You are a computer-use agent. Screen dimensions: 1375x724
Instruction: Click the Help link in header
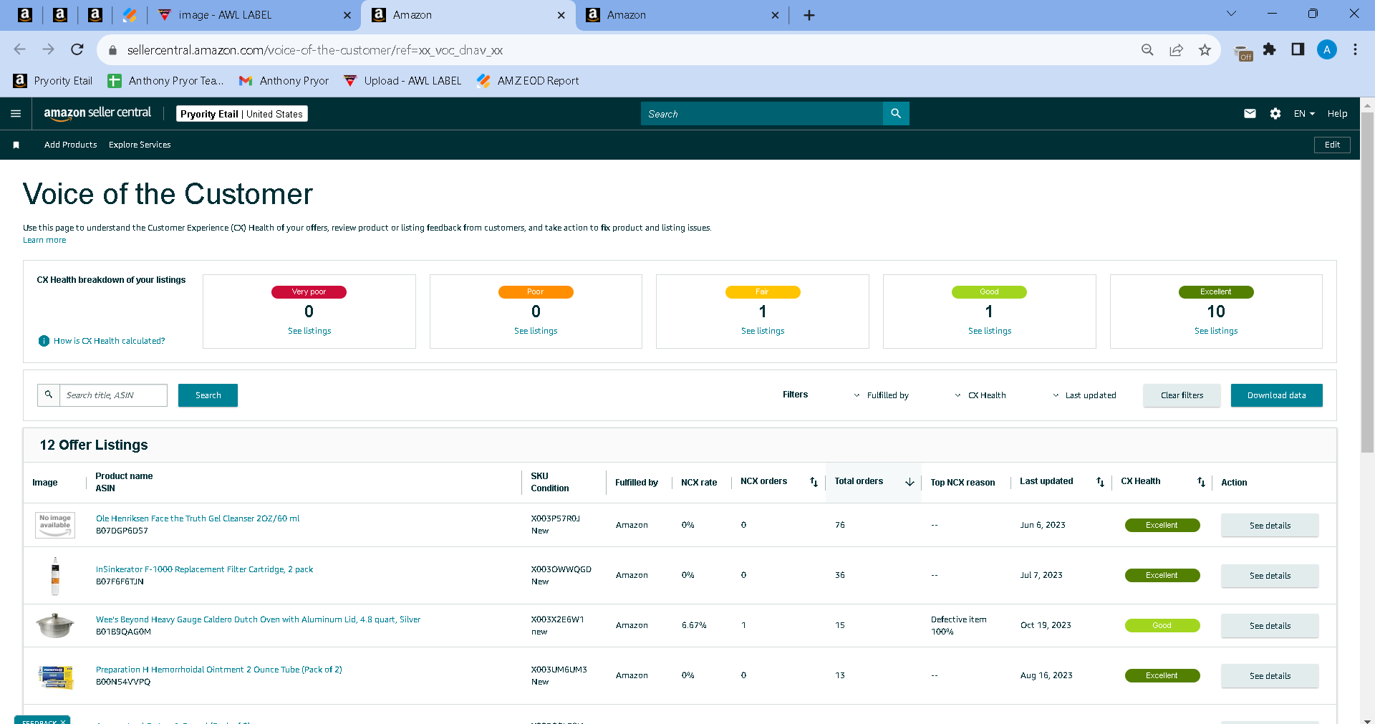[x=1337, y=114]
